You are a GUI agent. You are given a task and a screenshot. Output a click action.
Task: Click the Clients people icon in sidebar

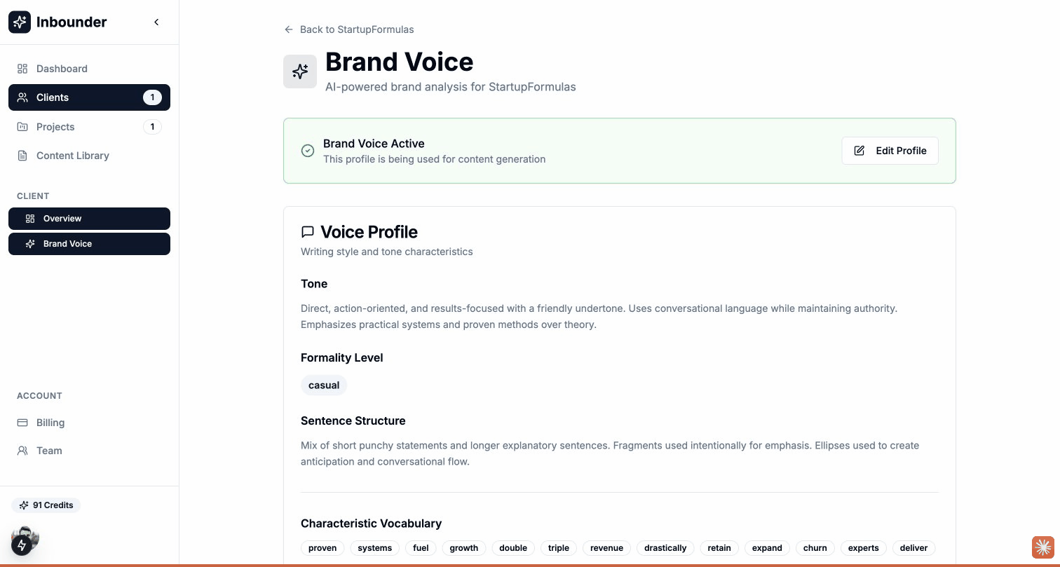click(22, 97)
